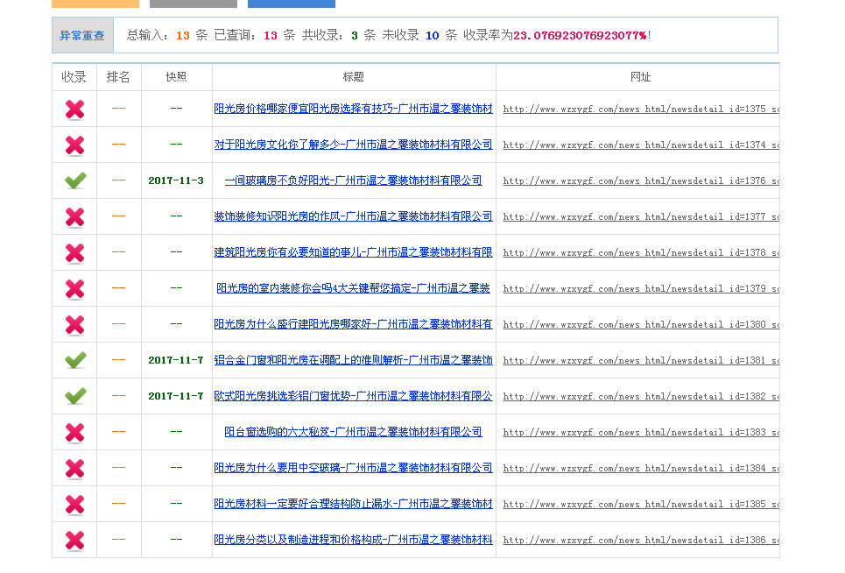845x573 pixels.
Task: Click the green checkmark for the 铝合金门窗 article
Action: 74,360
